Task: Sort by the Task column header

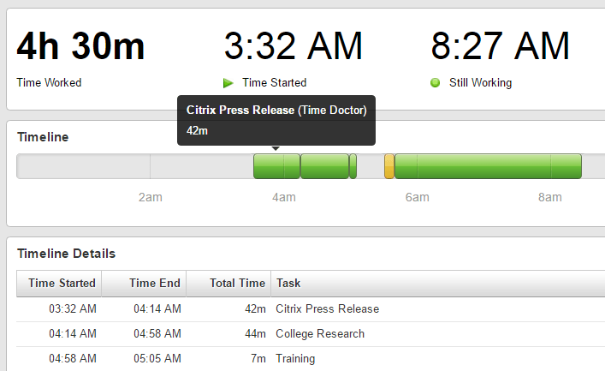Action: pyautogui.click(x=288, y=283)
